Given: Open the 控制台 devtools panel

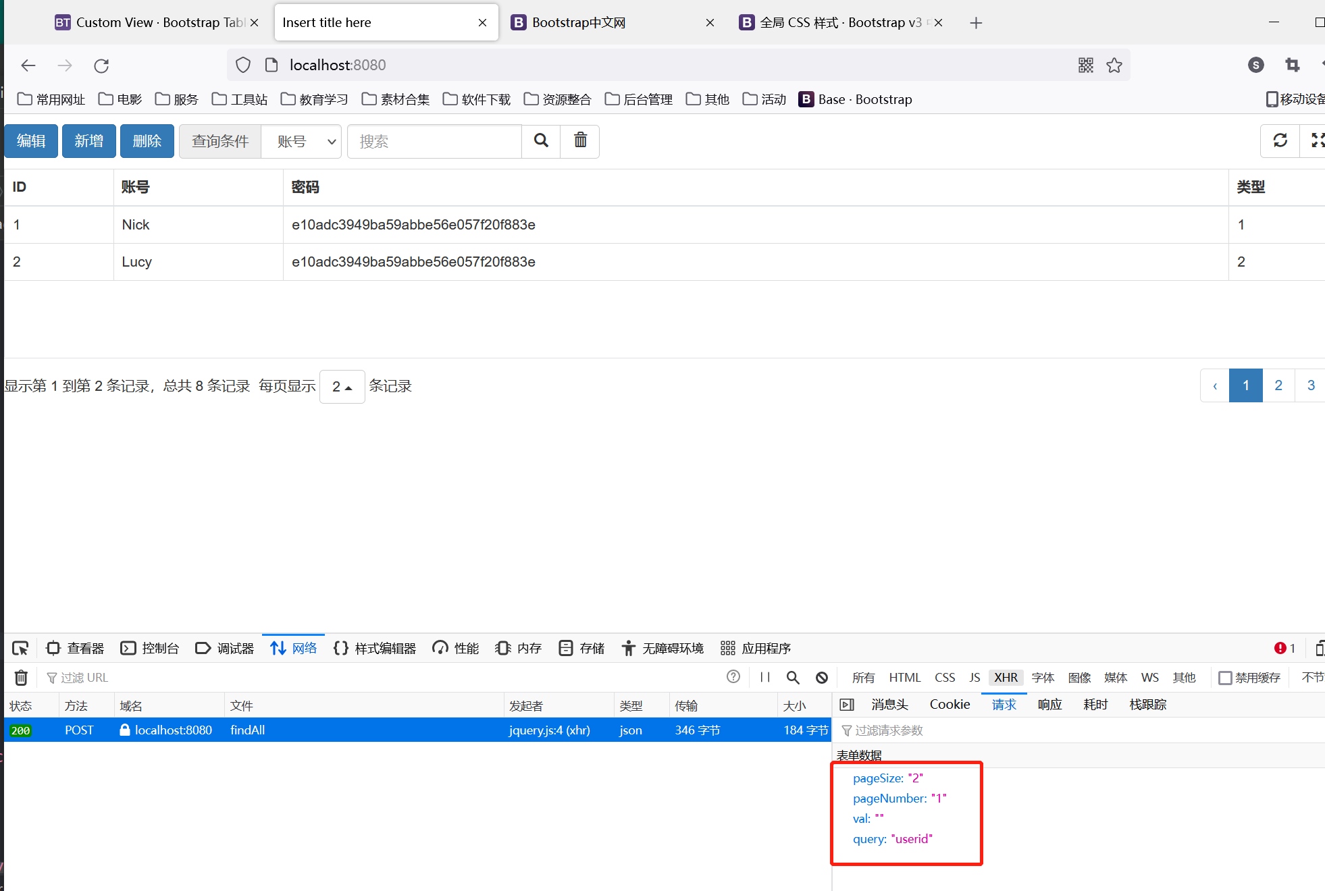Looking at the screenshot, I should [x=150, y=648].
